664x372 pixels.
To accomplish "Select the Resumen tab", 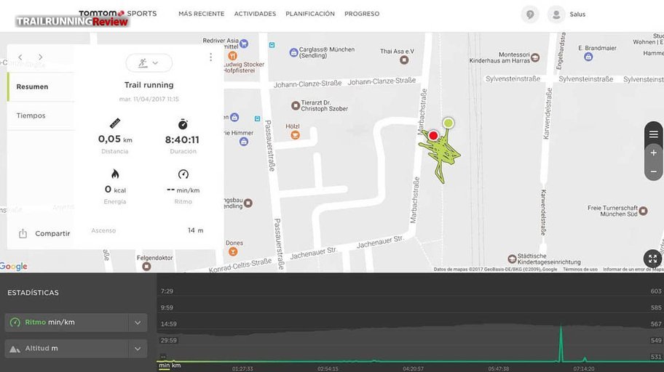I will [41, 86].
